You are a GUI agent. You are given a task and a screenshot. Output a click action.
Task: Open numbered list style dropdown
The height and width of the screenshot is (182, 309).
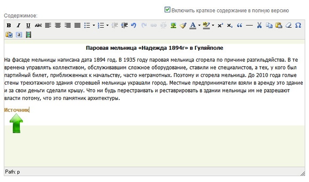[x=107, y=26]
